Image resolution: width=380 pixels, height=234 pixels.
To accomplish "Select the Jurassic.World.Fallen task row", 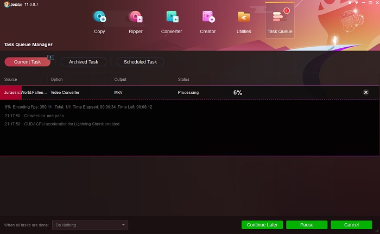I will [189, 92].
